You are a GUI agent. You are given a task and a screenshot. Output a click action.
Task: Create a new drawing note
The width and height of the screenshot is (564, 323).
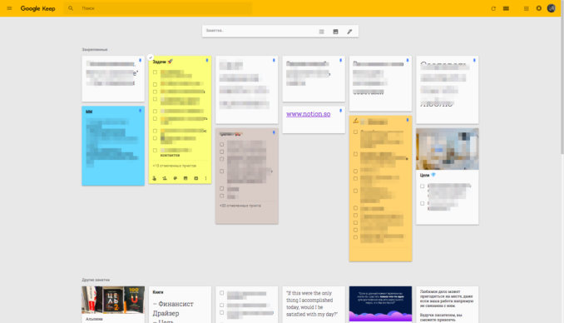click(349, 32)
